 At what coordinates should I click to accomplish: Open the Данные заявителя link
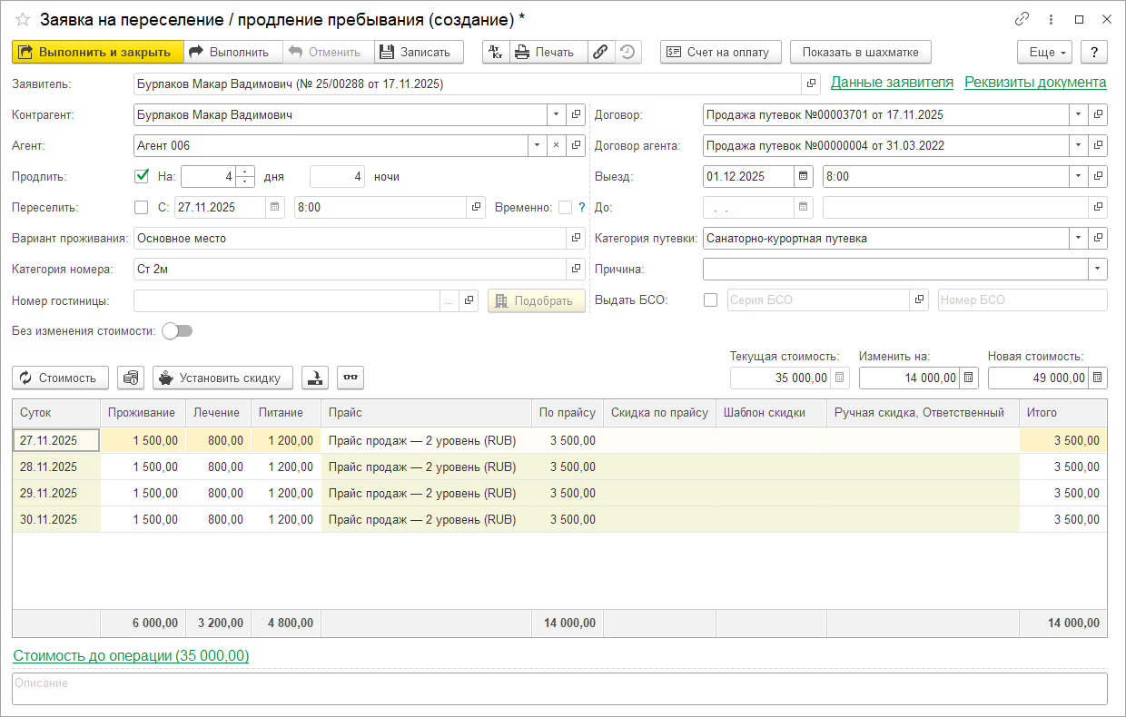tap(892, 83)
